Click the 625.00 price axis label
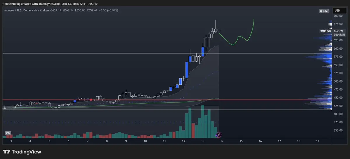 click(x=338, y=40)
